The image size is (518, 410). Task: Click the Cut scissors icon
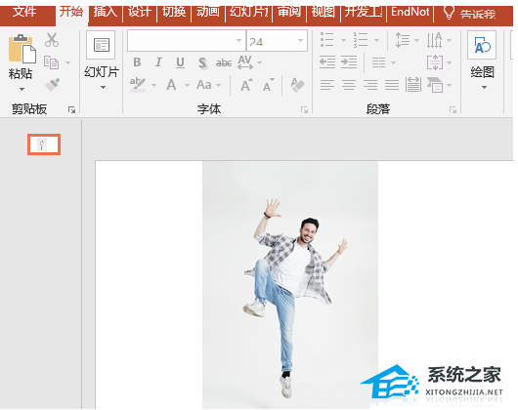click(52, 40)
